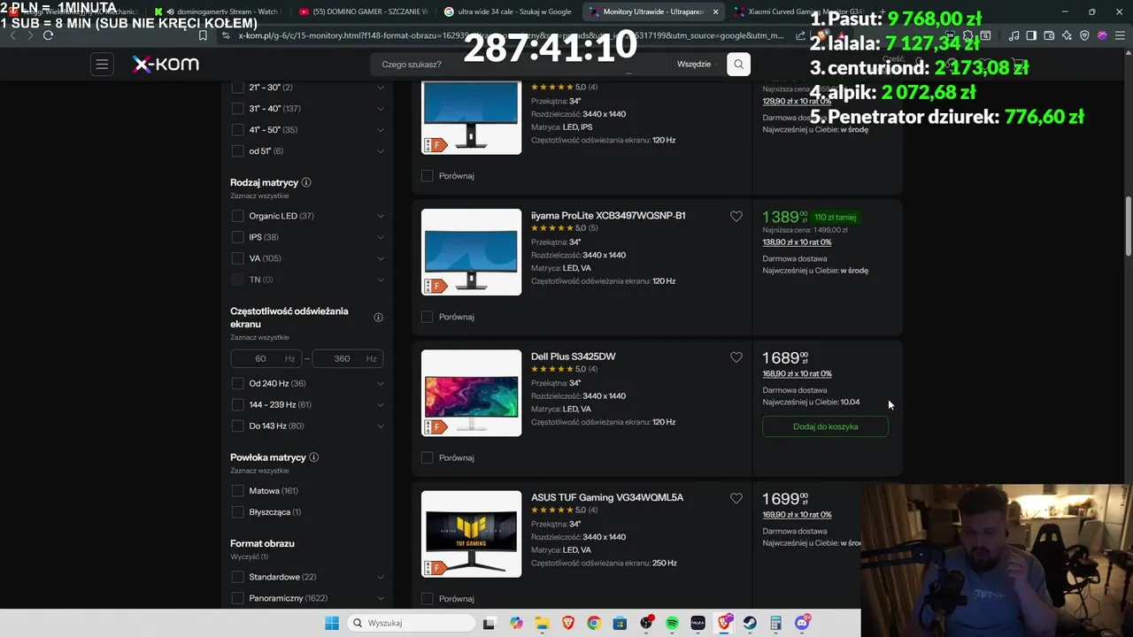Check the Do 143 Hz filter
Screen dimensions: 1133x637
coord(237,426)
